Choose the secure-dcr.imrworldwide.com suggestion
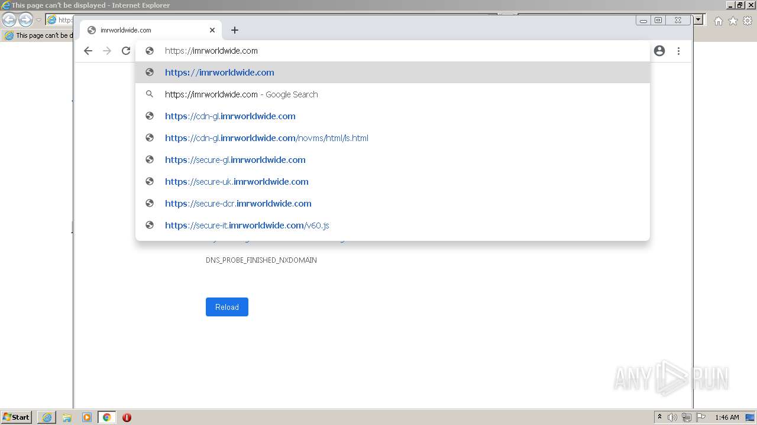757x425 pixels. [393, 204]
